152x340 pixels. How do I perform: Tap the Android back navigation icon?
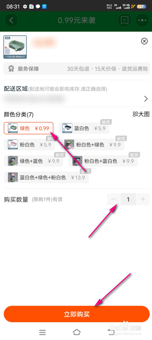tap(111, 332)
